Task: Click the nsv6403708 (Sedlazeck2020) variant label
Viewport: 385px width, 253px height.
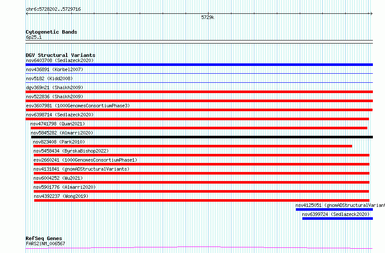Action: (x=60, y=60)
